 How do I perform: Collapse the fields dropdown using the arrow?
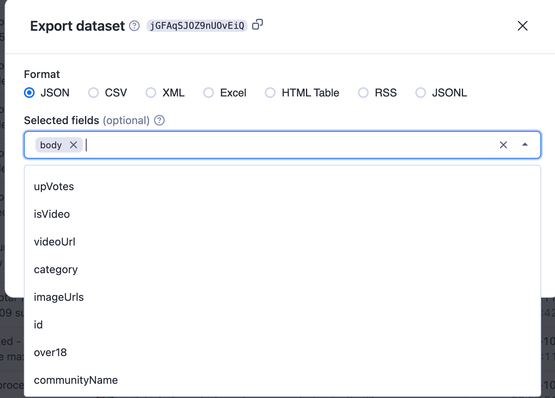point(525,145)
